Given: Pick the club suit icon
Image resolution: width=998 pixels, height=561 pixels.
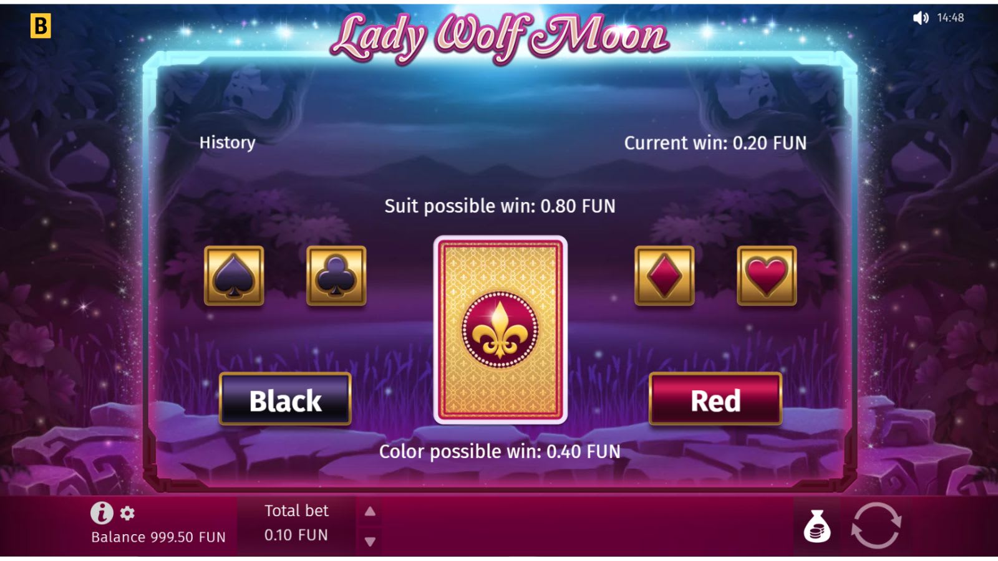Looking at the screenshot, I should coord(336,276).
